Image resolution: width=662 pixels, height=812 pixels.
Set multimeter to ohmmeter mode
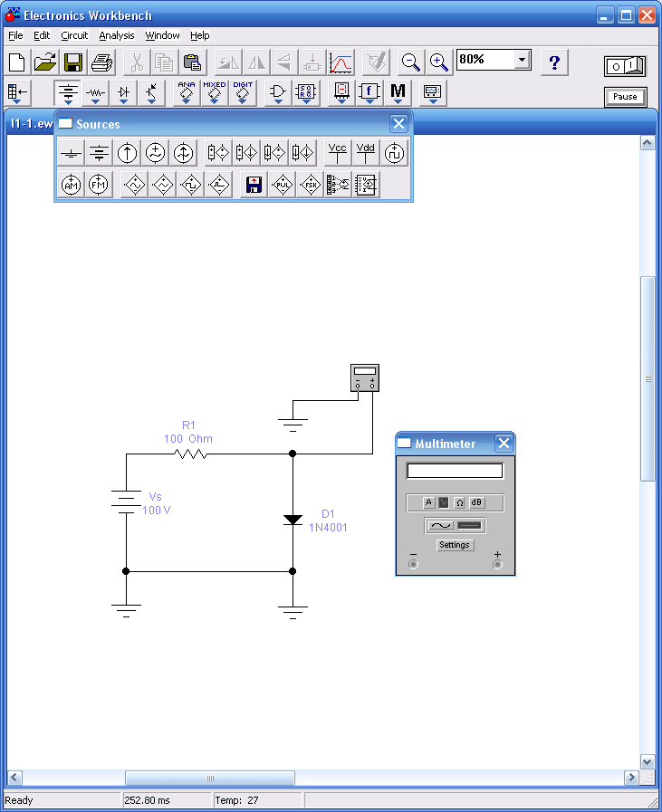[459, 502]
